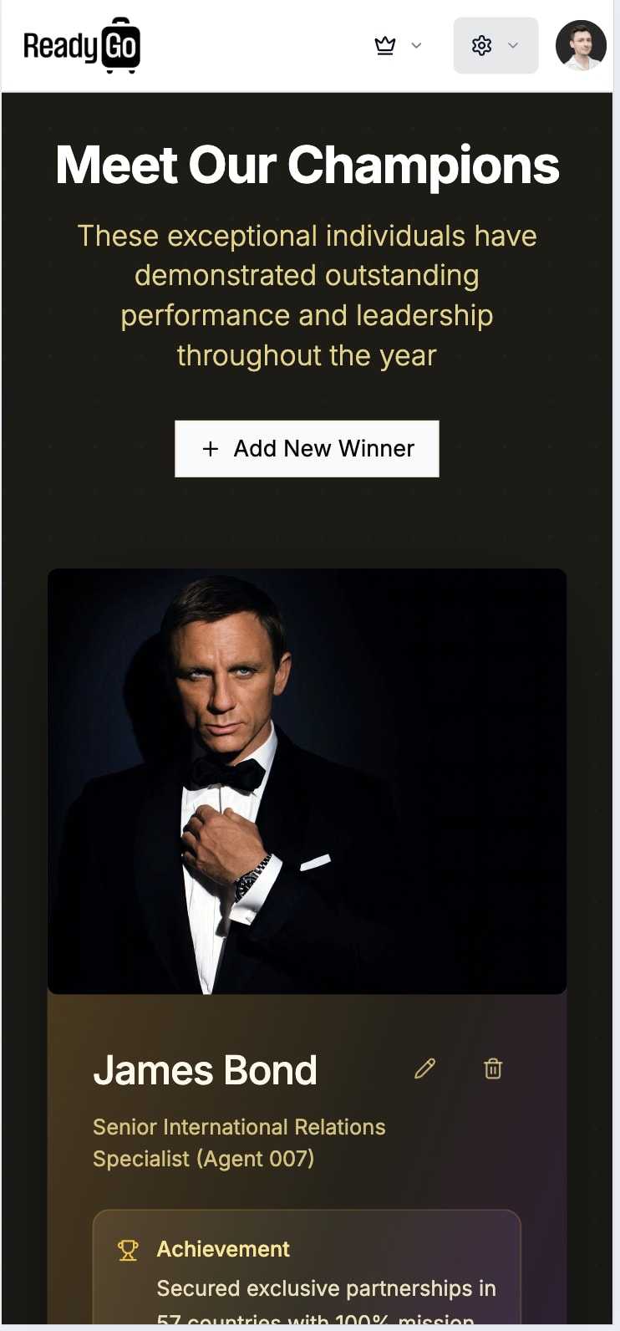
Task: Expand the chevron next to the gear
Action: click(x=513, y=45)
